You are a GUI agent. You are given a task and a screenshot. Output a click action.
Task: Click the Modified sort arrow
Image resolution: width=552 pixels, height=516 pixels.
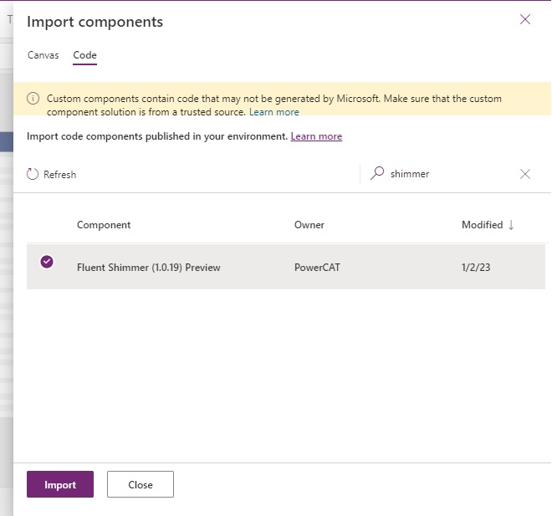pos(511,225)
